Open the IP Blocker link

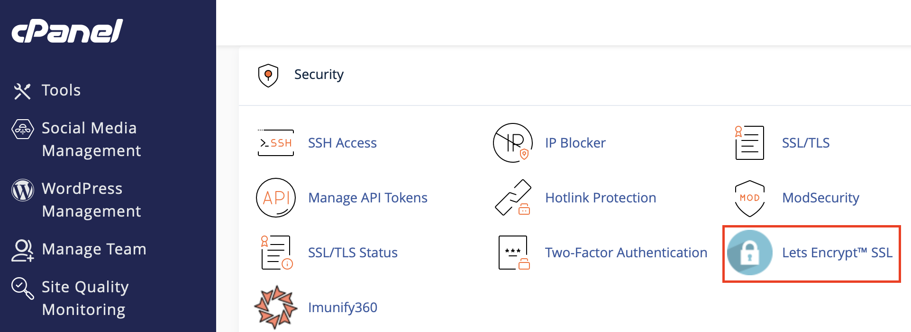pos(575,143)
